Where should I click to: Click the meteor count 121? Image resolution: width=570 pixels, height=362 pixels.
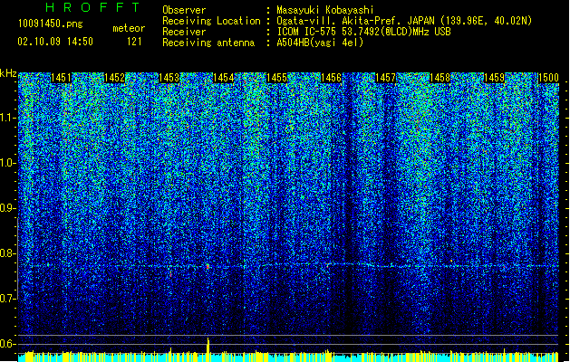pos(134,42)
